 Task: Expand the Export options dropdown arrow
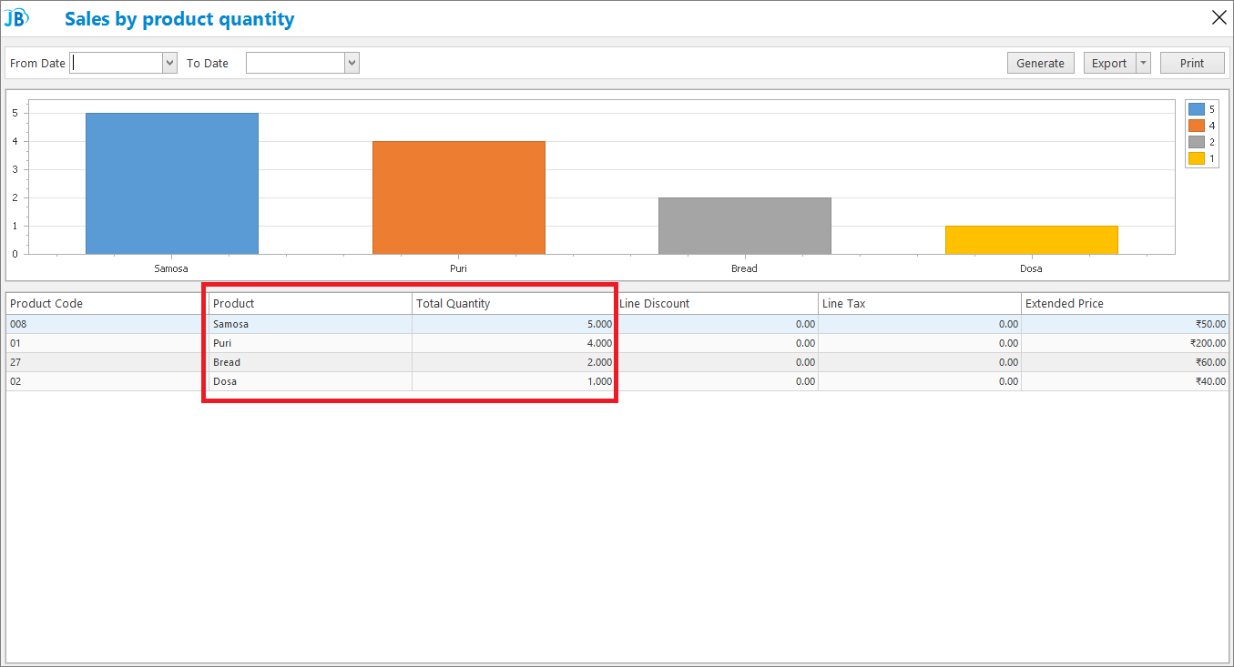tap(1143, 63)
